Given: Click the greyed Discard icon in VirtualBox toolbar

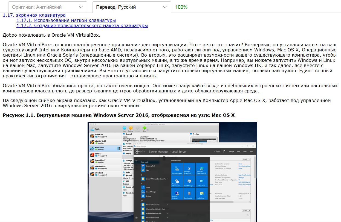Looking at the screenshot, I should (x=138, y=128).
